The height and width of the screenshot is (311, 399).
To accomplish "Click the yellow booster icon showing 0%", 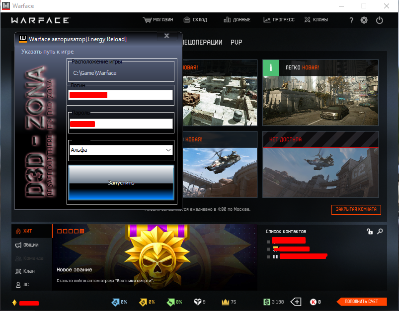I will click(x=143, y=302).
